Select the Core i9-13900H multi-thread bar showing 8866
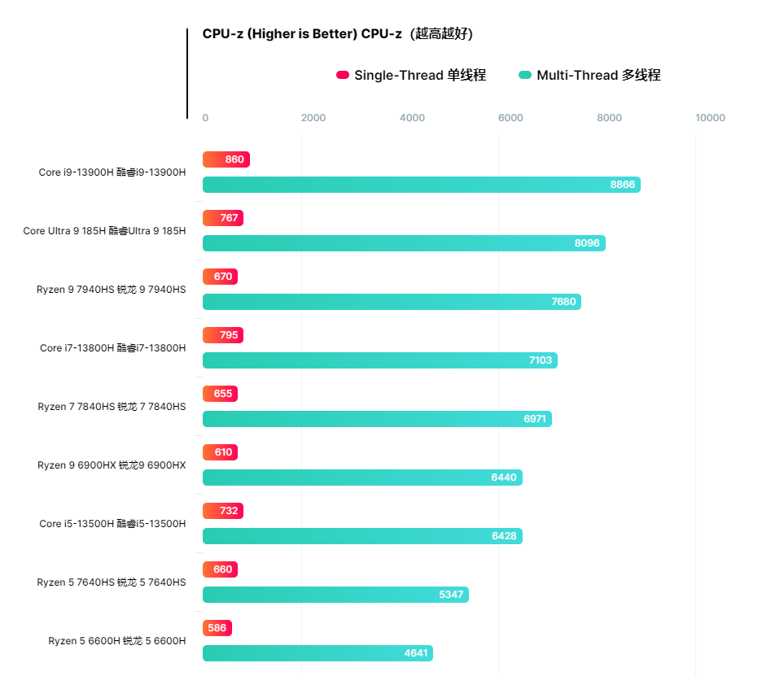This screenshot has width=784, height=676. (x=421, y=185)
